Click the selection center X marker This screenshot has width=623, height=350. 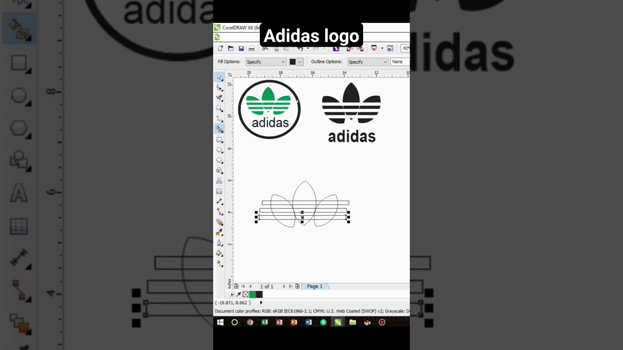point(302,217)
